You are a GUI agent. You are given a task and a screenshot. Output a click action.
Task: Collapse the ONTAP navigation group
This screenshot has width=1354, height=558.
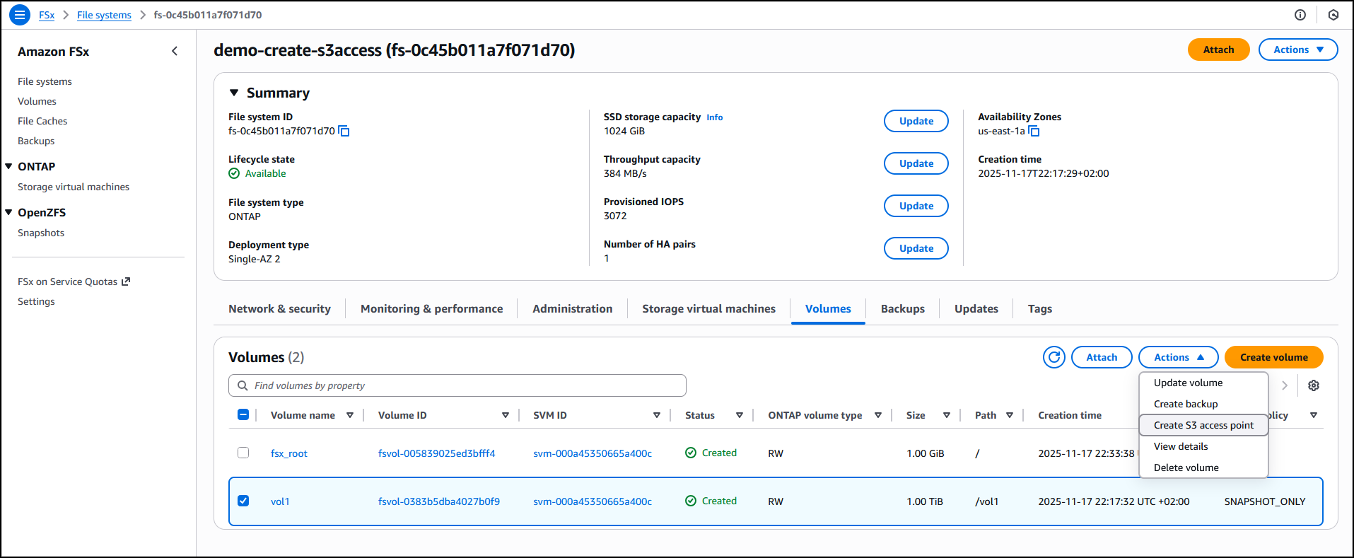point(9,166)
